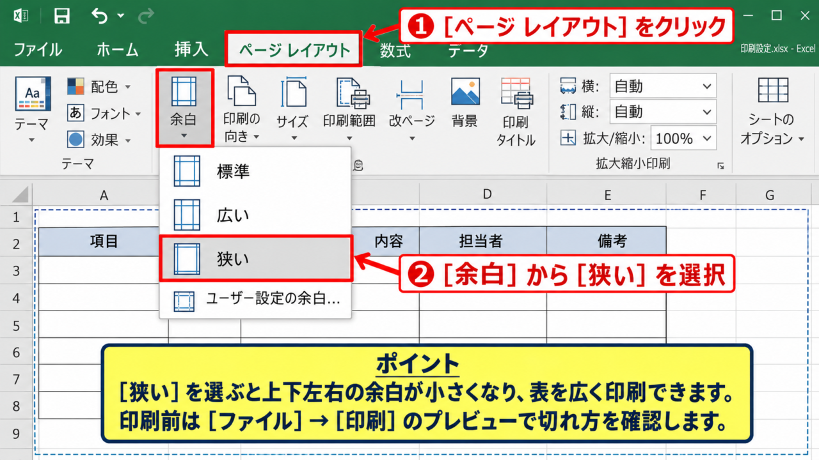
Task: Open シートのオプション sheet options
Action: click(x=773, y=110)
